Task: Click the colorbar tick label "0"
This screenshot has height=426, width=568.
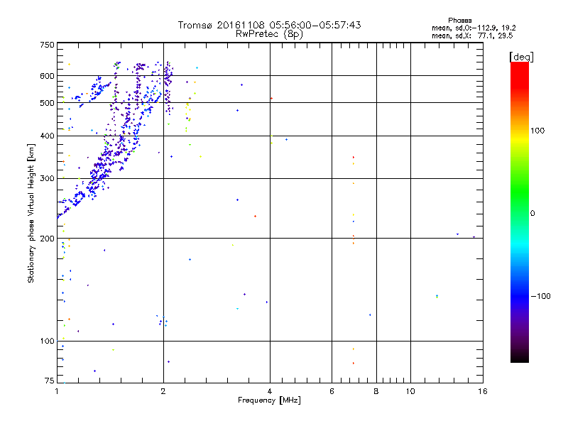Action: (532, 214)
